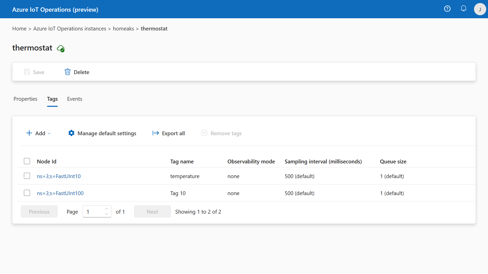Open the homeaks breadcrumb link
488x274 pixels.
(123, 29)
